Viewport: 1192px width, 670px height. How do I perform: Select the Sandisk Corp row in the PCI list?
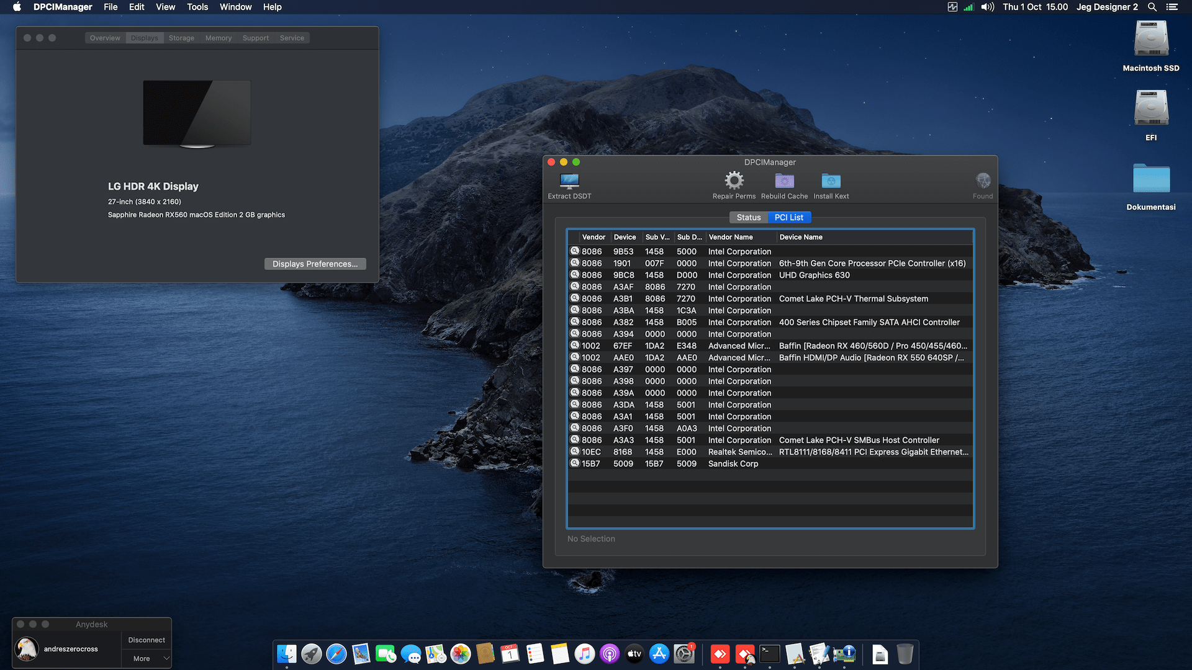tap(733, 463)
